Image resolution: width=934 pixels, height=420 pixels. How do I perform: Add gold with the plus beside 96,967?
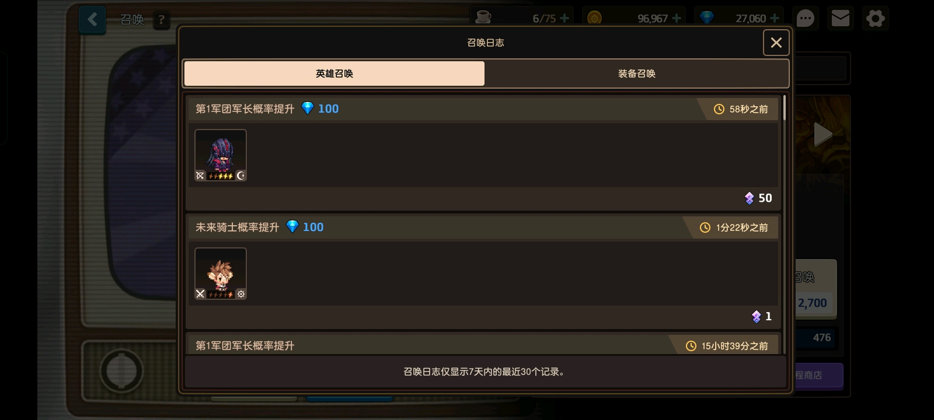click(x=677, y=18)
